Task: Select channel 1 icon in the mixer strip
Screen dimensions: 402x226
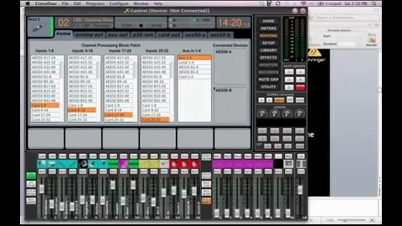Action: tap(42, 164)
